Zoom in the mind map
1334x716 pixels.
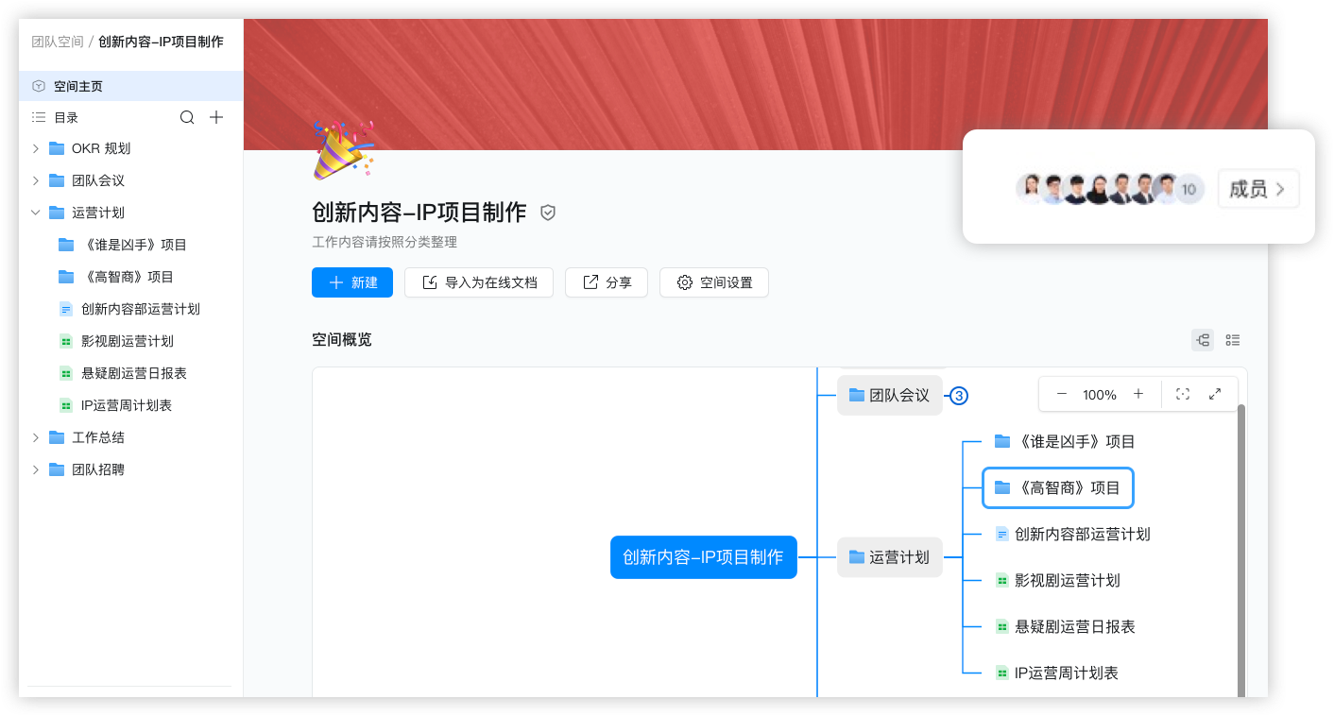tap(1138, 394)
